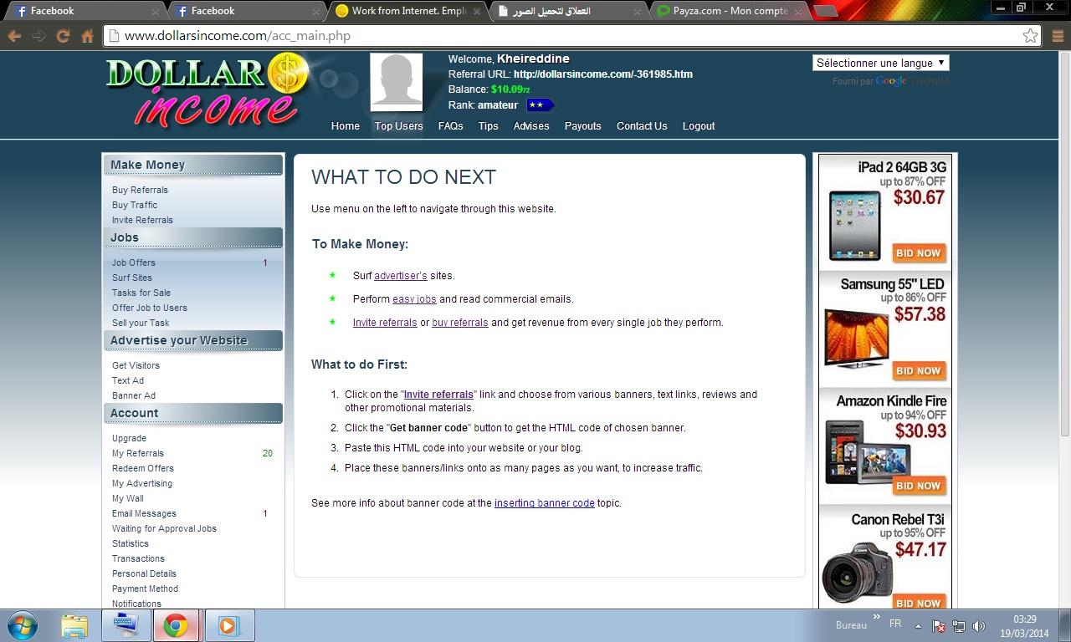Open Tasks for Sale
Image resolution: width=1071 pixels, height=642 pixels.
[x=141, y=293]
